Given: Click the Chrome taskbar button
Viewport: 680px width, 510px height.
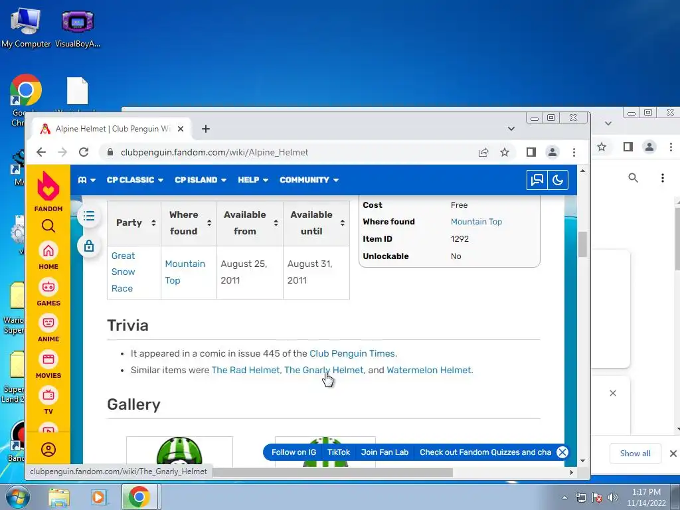Looking at the screenshot, I should click(139, 497).
